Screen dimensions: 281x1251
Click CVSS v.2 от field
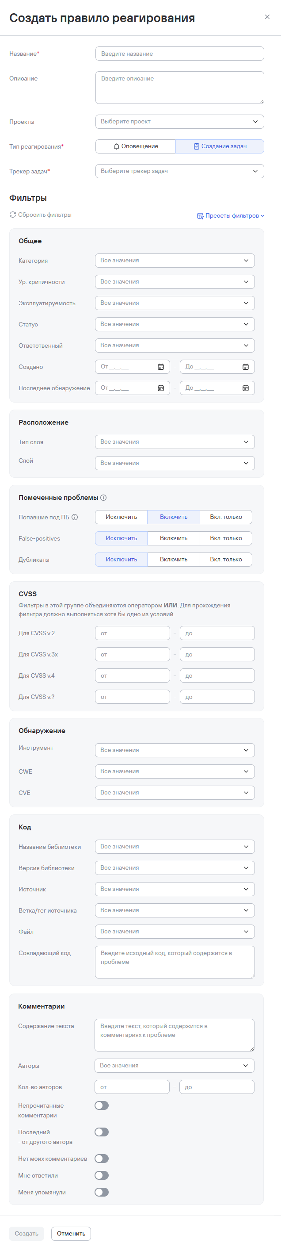tap(133, 633)
